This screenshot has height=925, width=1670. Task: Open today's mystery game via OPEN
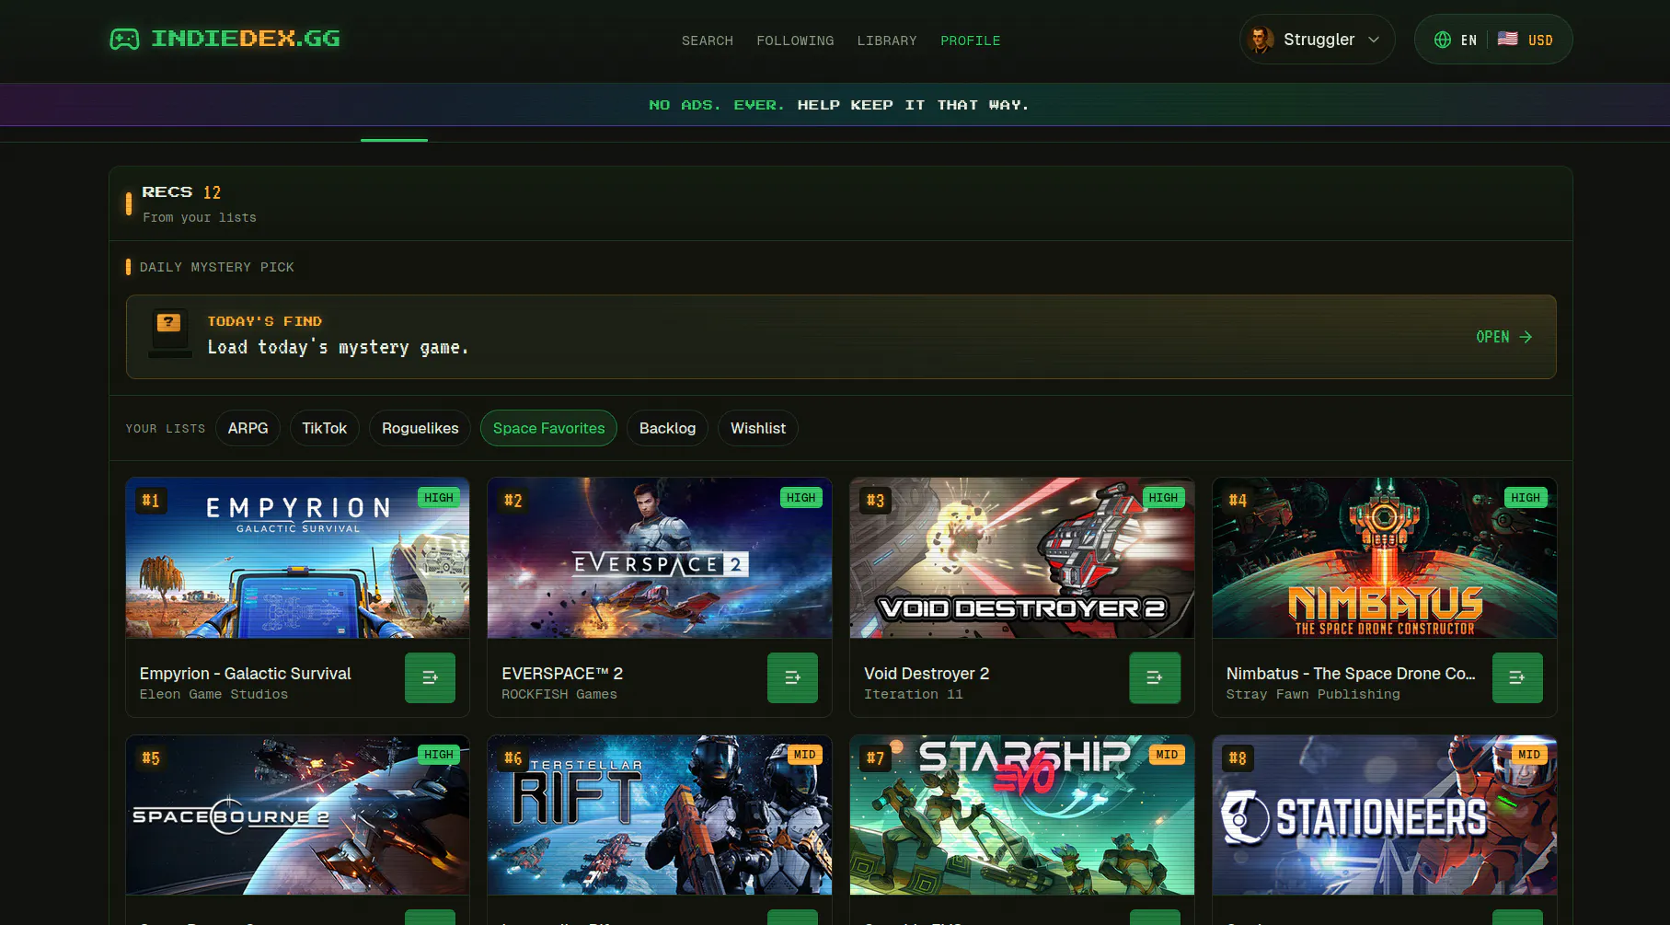point(1503,337)
